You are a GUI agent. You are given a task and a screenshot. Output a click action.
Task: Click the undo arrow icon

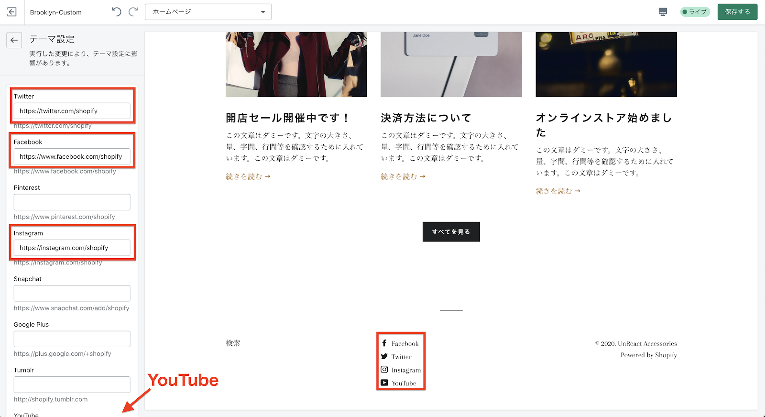point(117,12)
